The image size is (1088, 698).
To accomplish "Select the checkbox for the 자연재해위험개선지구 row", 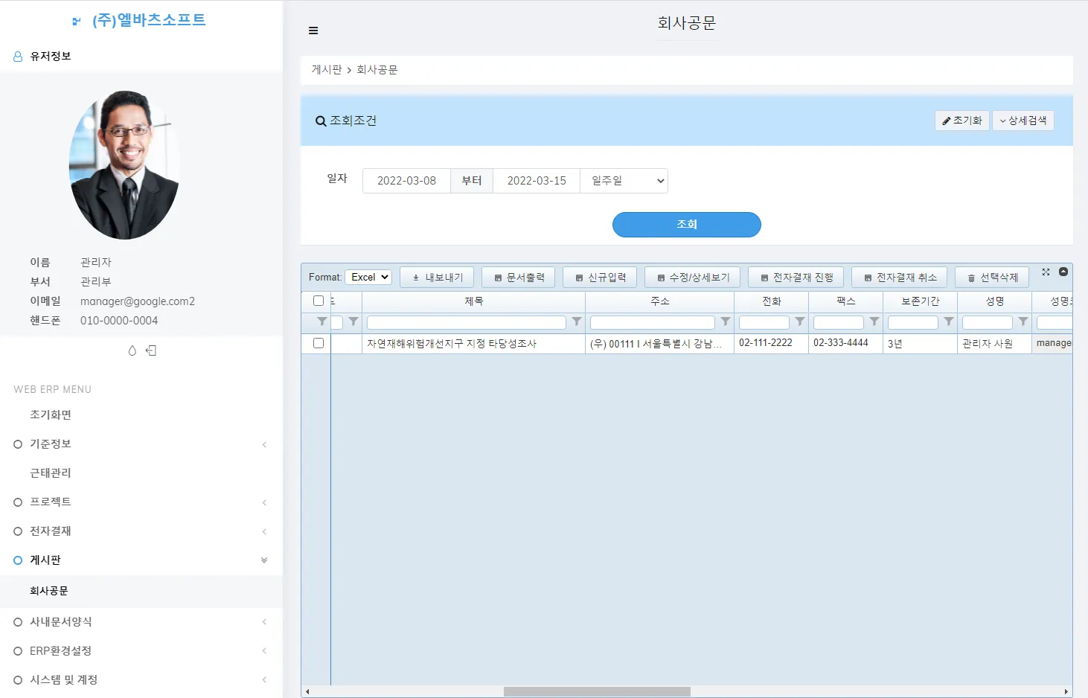I will point(319,343).
